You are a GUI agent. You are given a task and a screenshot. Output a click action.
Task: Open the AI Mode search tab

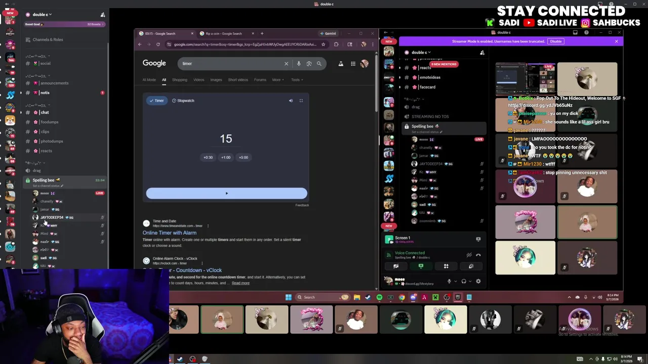(x=149, y=80)
